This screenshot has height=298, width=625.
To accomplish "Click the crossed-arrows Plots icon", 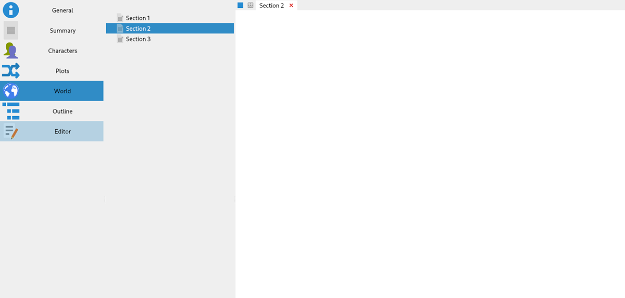I will coord(11,71).
